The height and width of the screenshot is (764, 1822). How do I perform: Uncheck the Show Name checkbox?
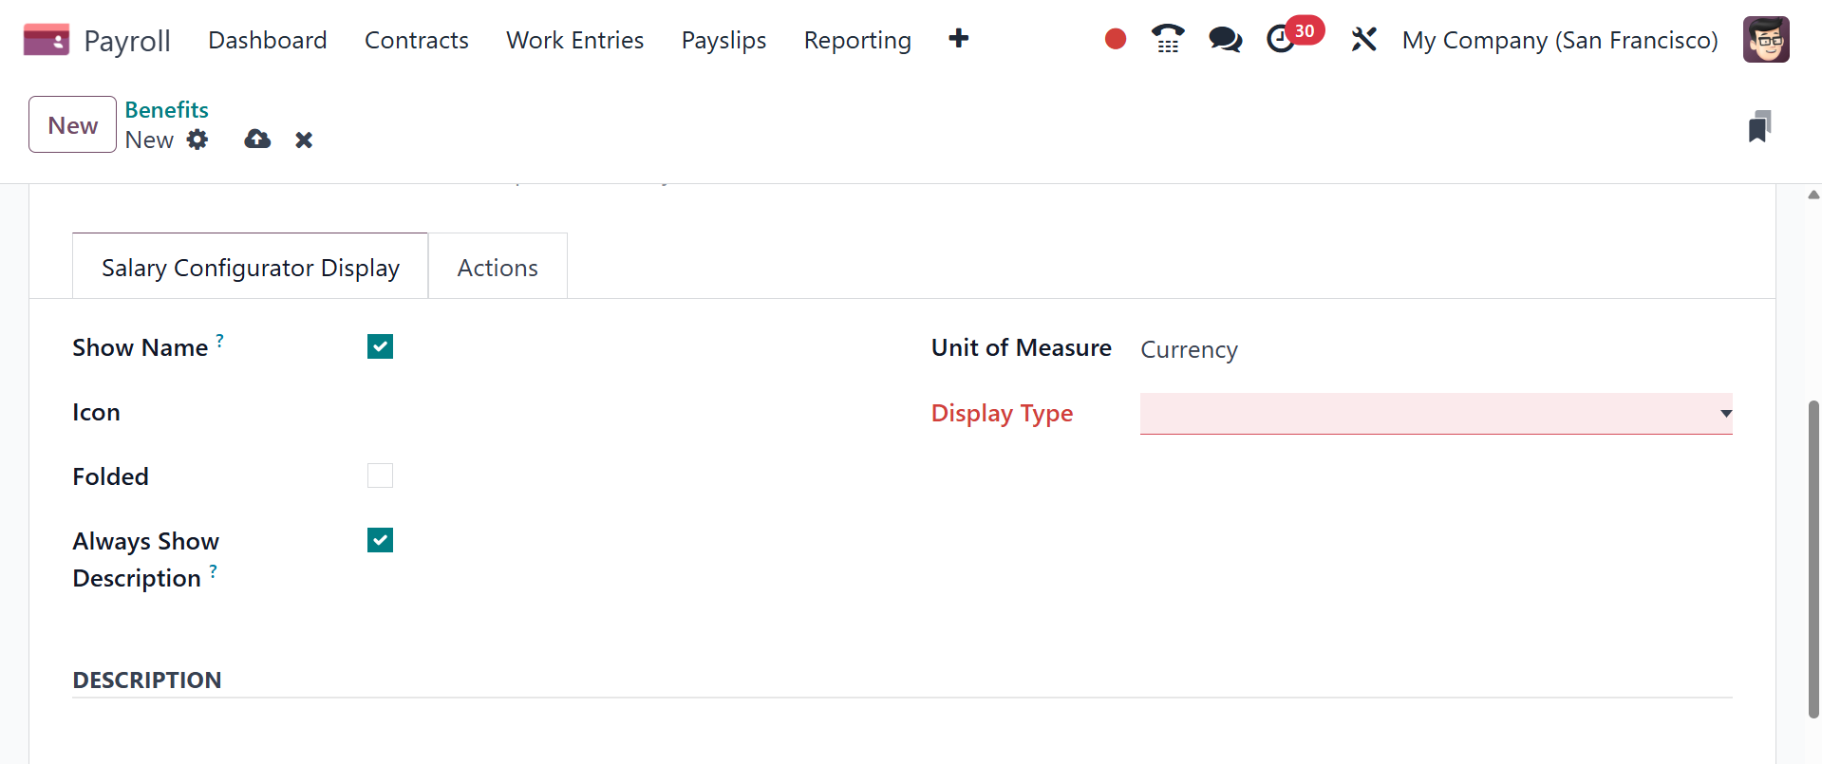380,346
